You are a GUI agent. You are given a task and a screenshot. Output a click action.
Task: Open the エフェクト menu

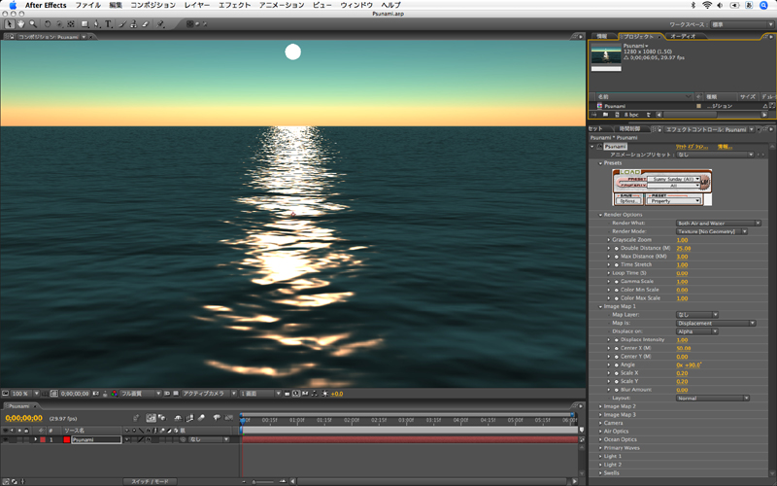[234, 5]
